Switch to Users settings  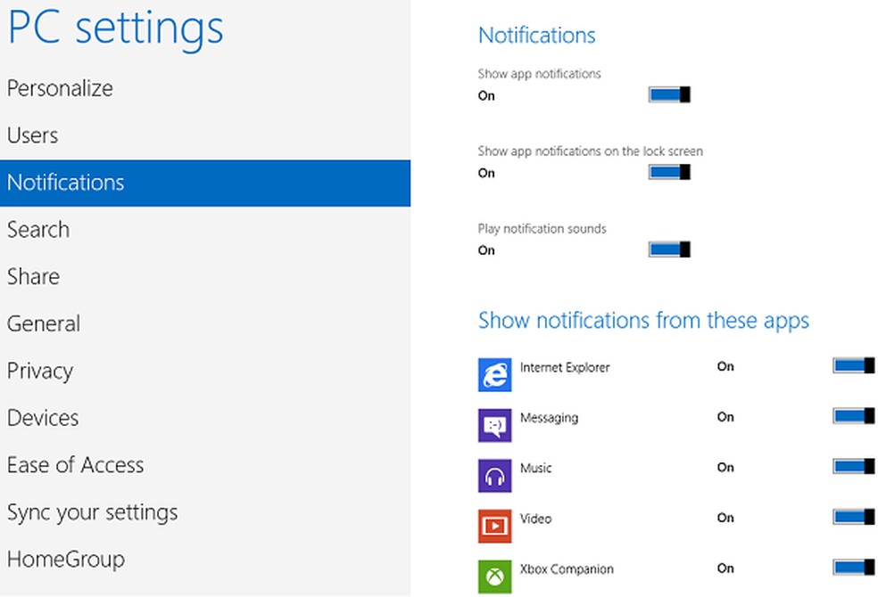(32, 135)
